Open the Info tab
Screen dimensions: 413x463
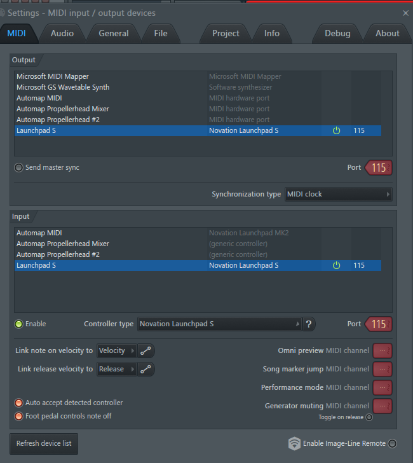coord(272,33)
